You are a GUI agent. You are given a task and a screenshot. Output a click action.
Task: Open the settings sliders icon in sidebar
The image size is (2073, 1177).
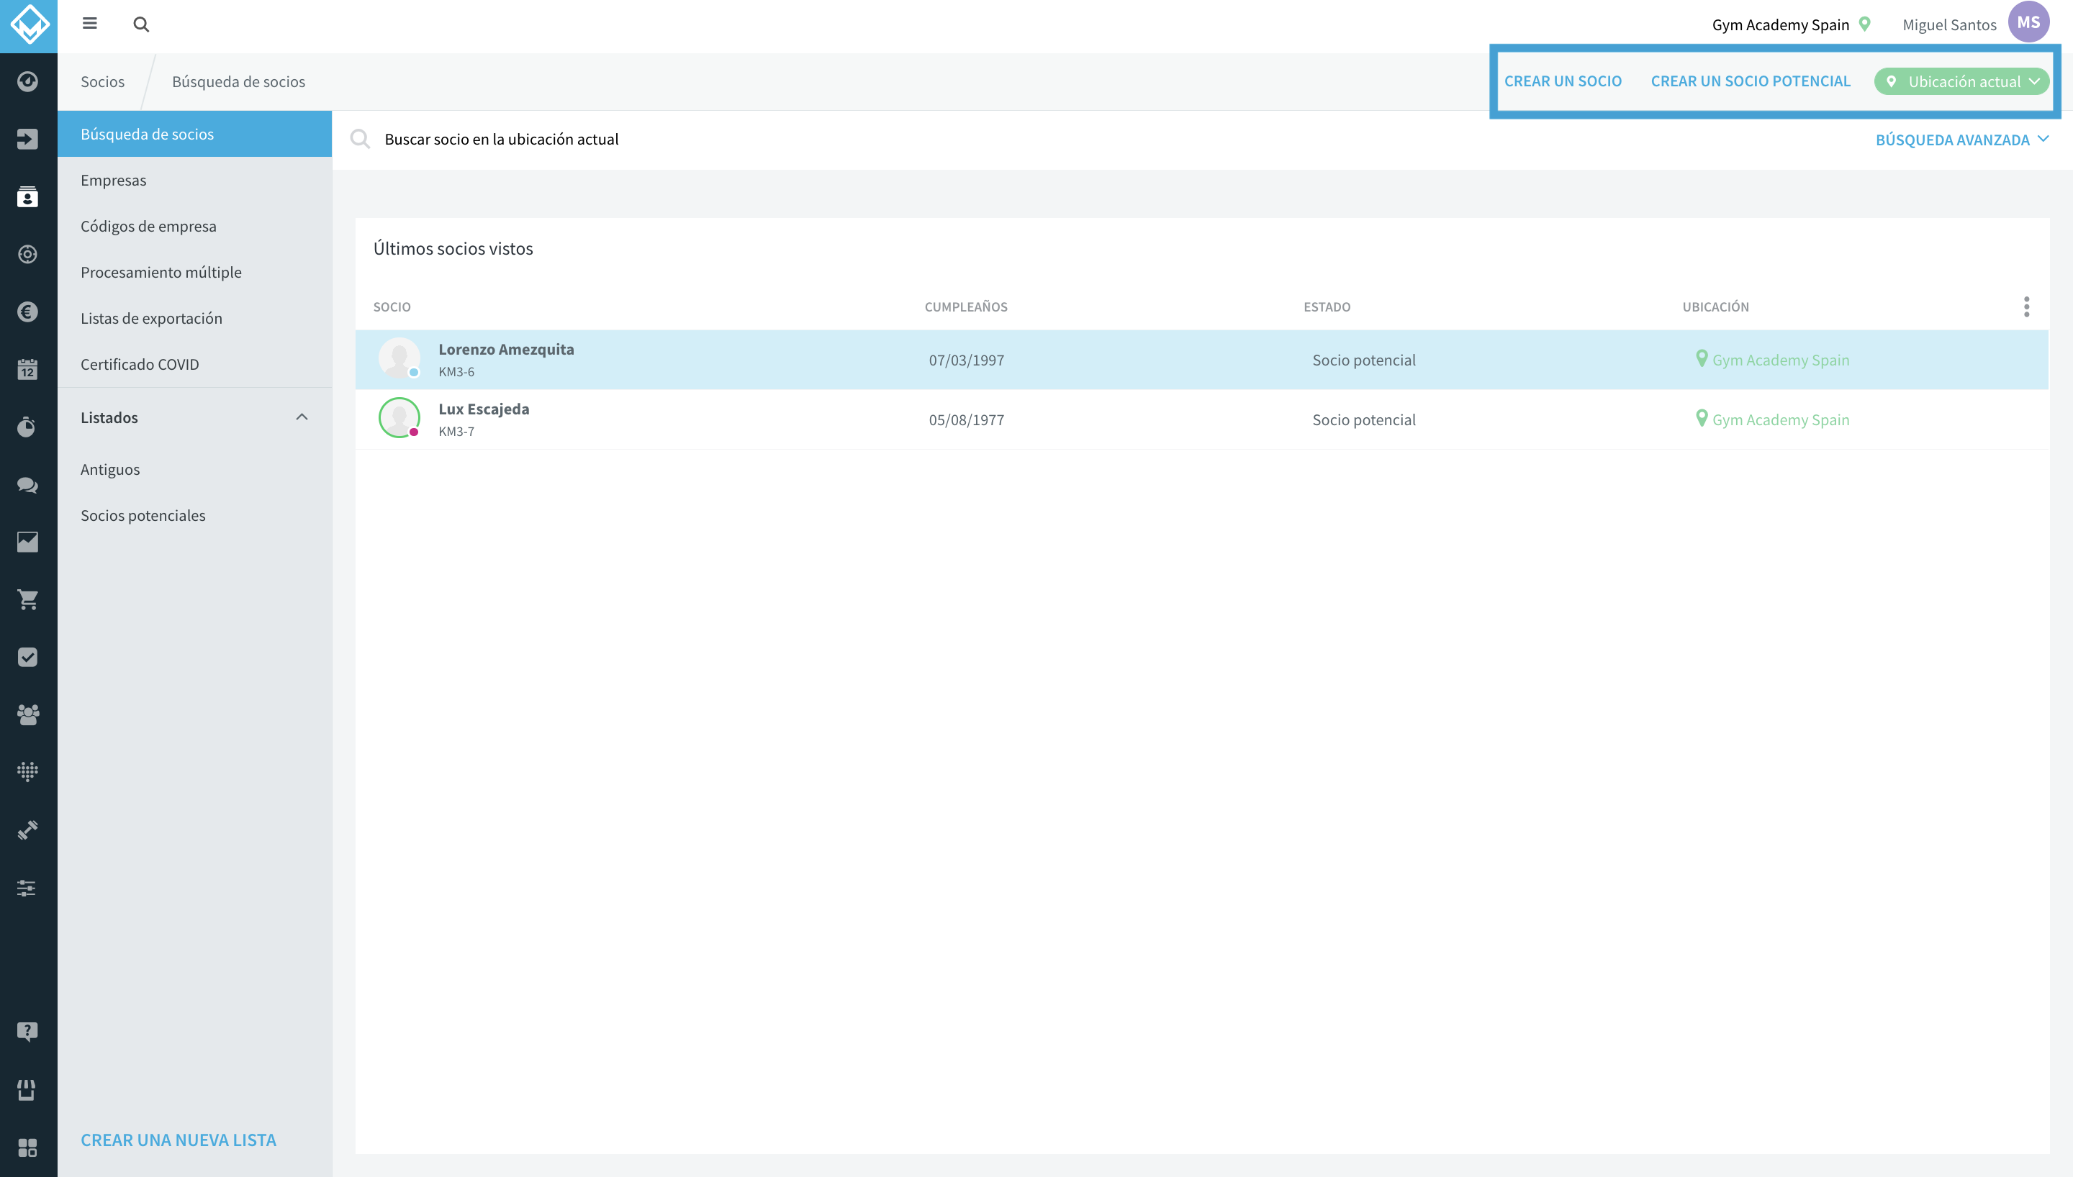pos(27,889)
